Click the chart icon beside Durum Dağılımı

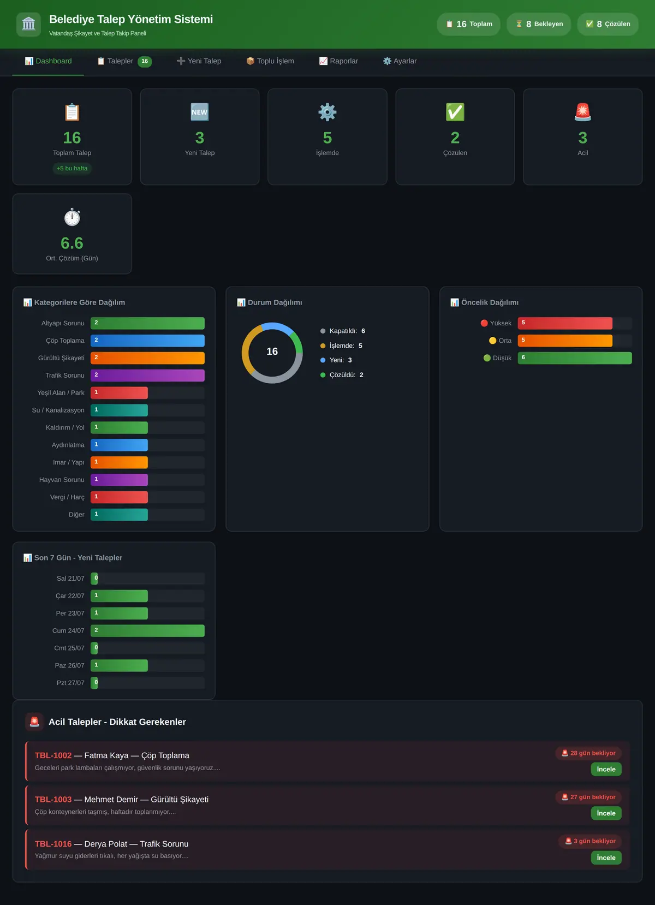tap(241, 302)
